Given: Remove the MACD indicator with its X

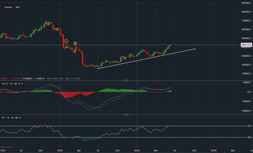Looking at the screenshot, I should click(22, 84).
